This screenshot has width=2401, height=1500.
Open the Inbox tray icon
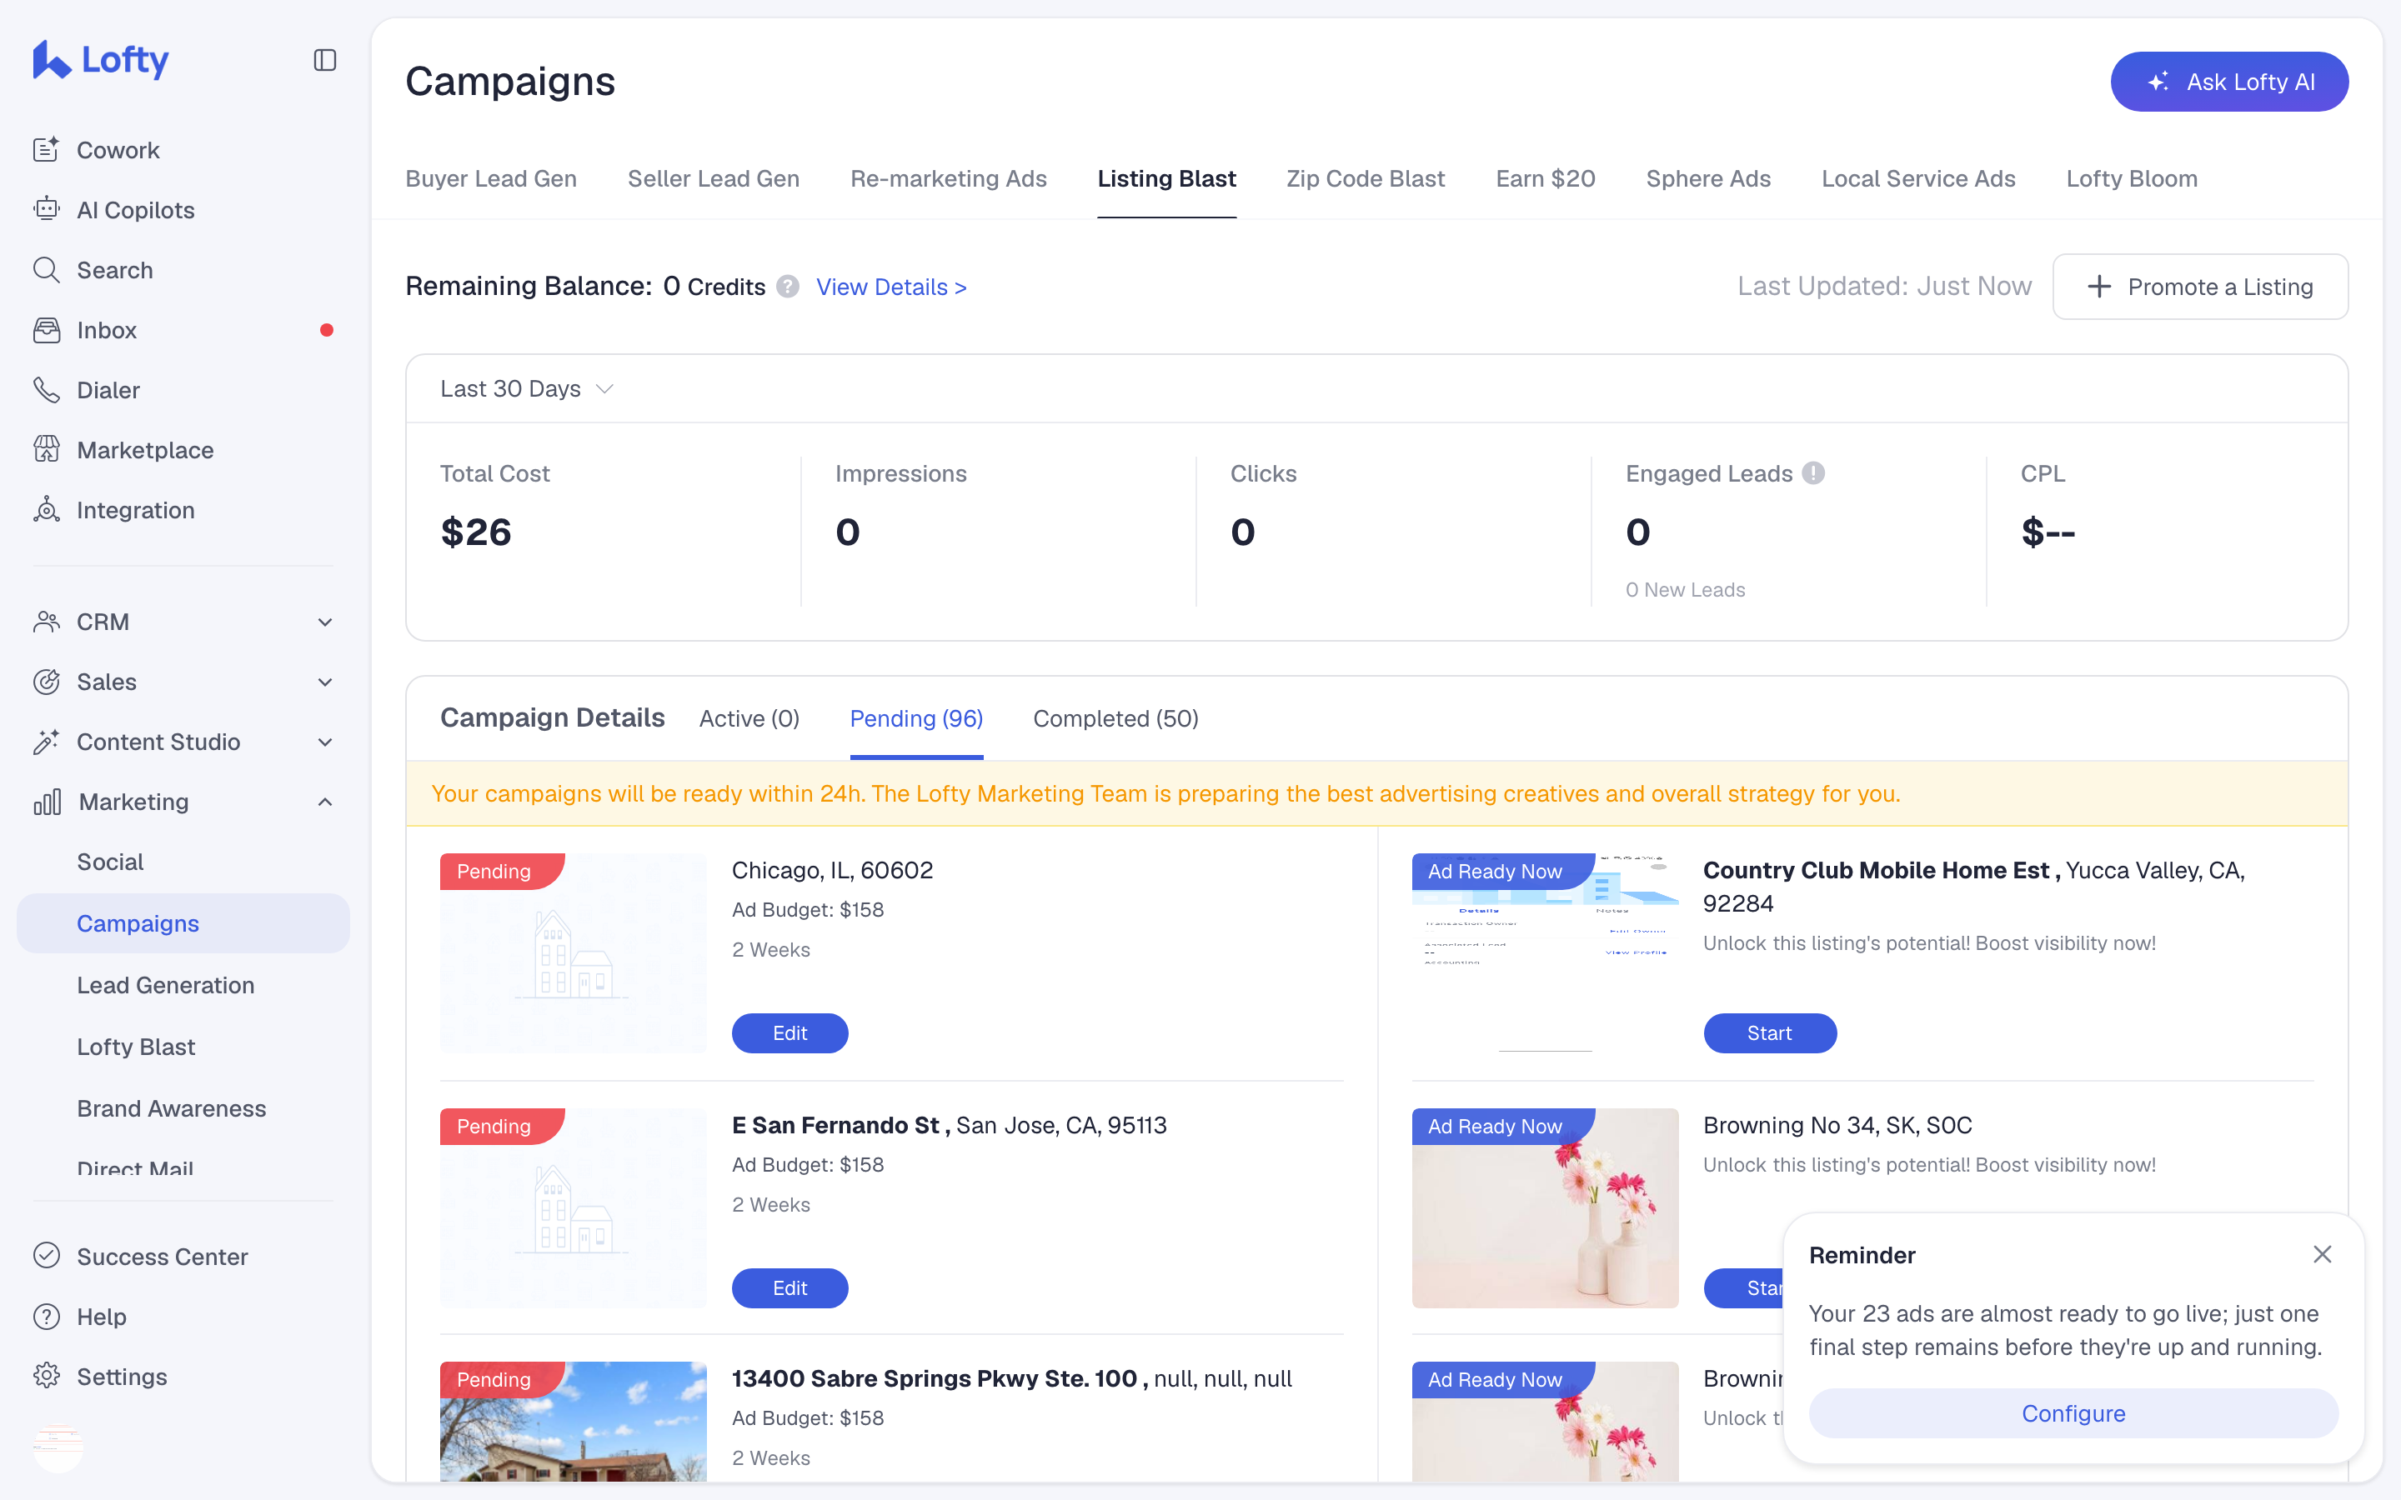[46, 329]
